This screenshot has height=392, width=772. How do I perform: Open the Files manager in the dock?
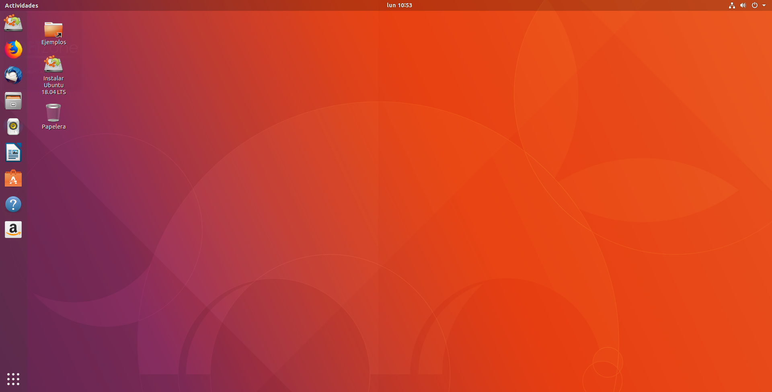(x=13, y=101)
